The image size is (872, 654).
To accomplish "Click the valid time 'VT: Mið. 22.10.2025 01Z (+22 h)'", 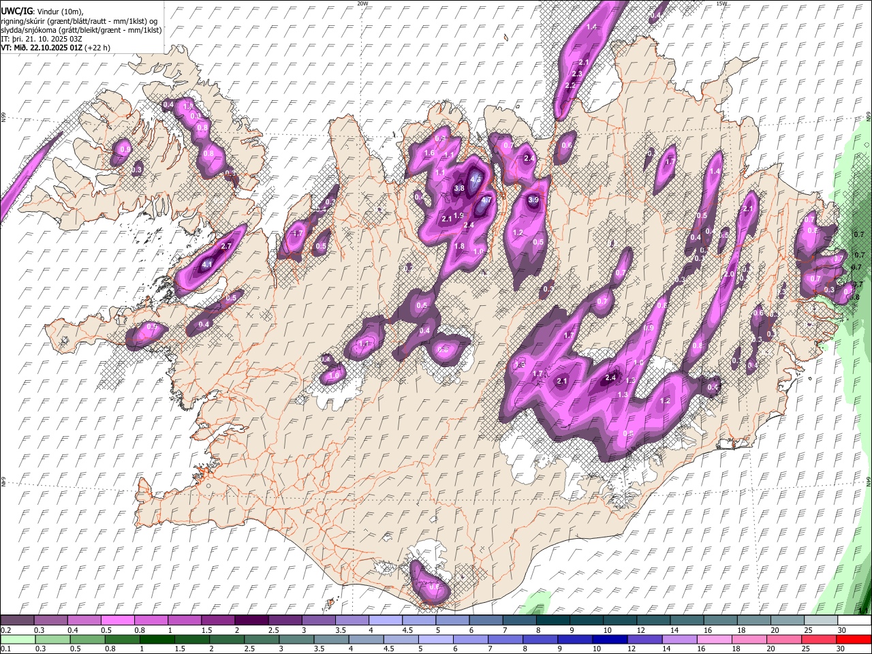I will pos(55,48).
